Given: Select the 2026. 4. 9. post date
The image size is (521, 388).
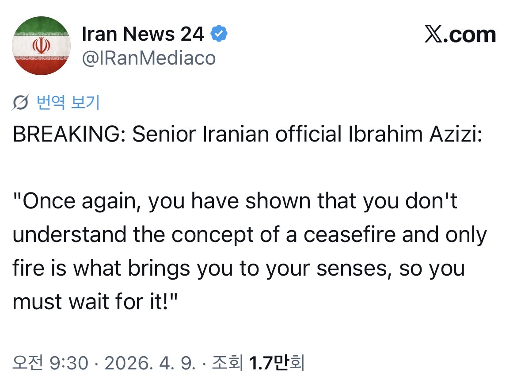Looking at the screenshot, I should coord(149,363).
